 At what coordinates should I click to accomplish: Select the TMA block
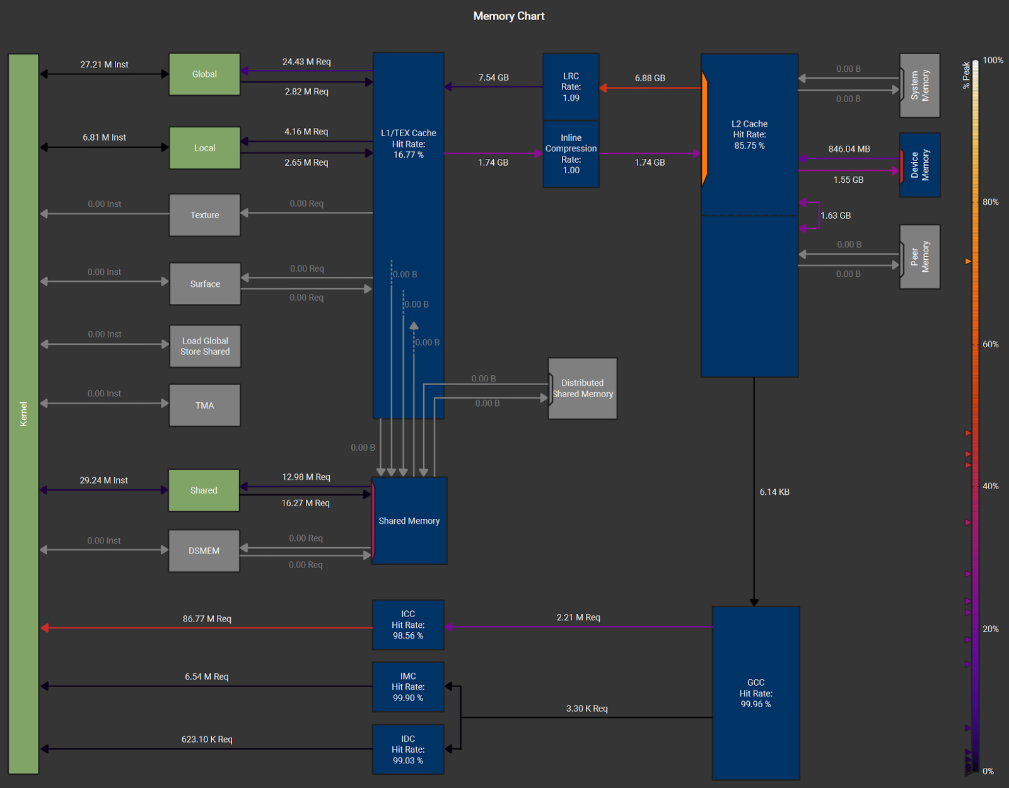(x=204, y=405)
